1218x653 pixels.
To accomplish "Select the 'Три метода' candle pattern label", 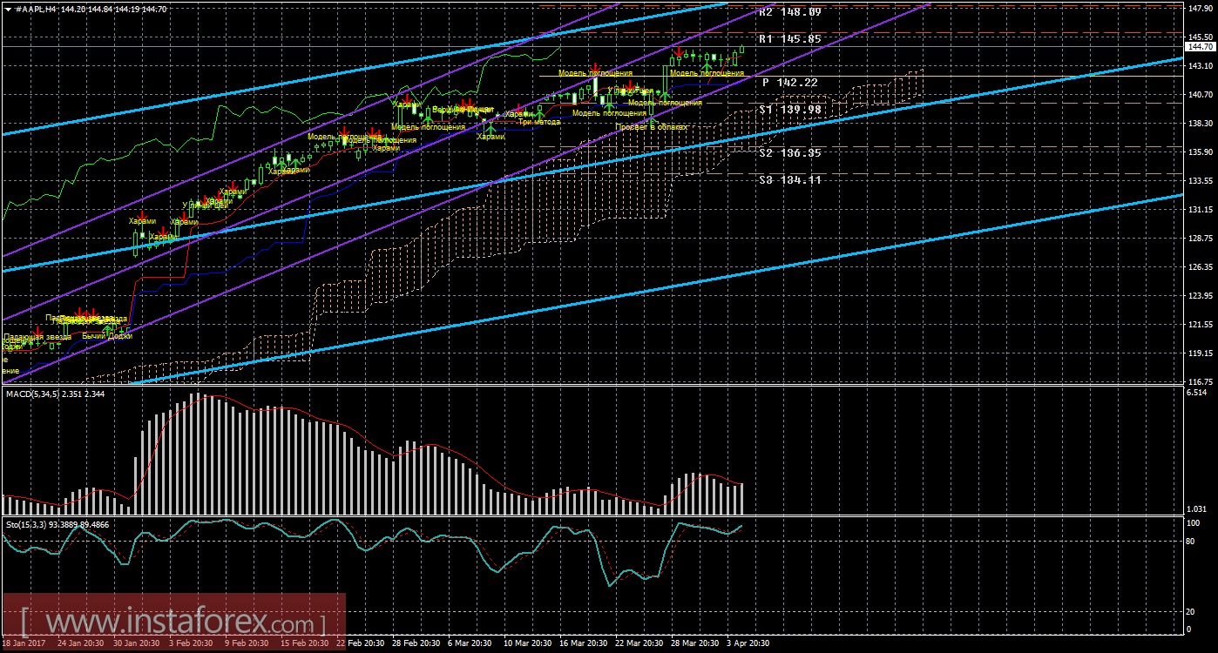I will [x=539, y=122].
